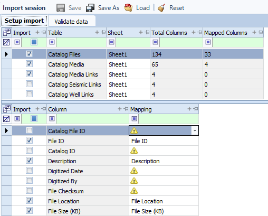Click the row indicator arrow for Catalog Files
The image size is (268, 216).
(x=6, y=54)
